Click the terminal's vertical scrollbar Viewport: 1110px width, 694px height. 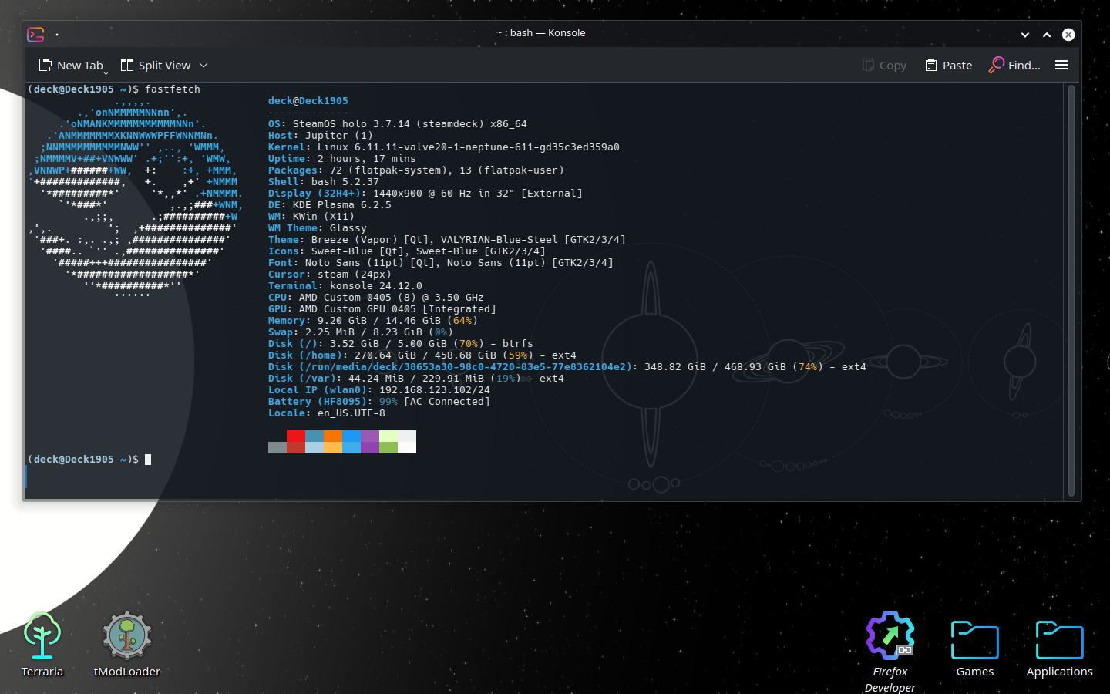(1071, 289)
